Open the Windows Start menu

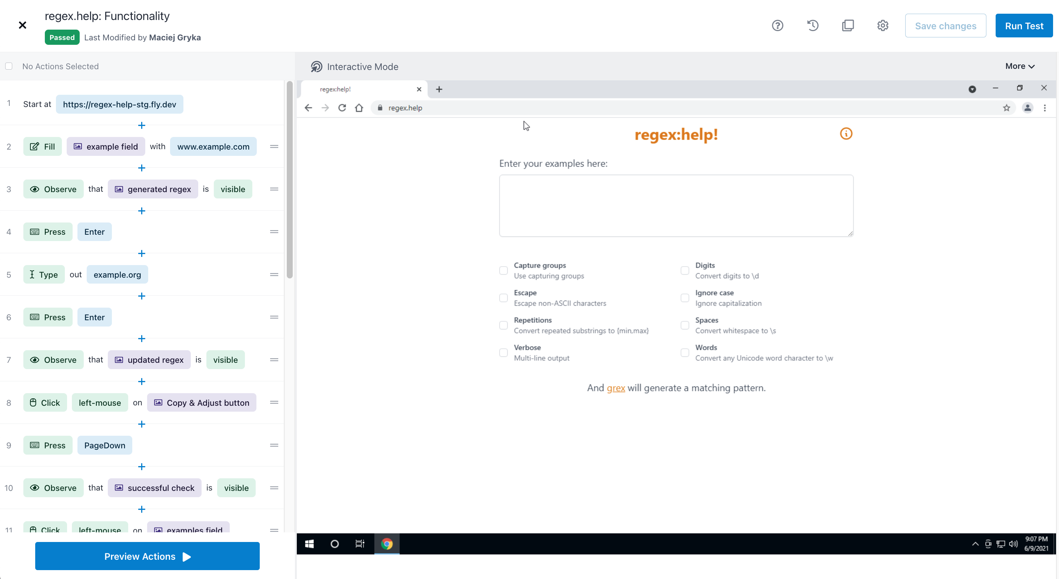click(309, 544)
